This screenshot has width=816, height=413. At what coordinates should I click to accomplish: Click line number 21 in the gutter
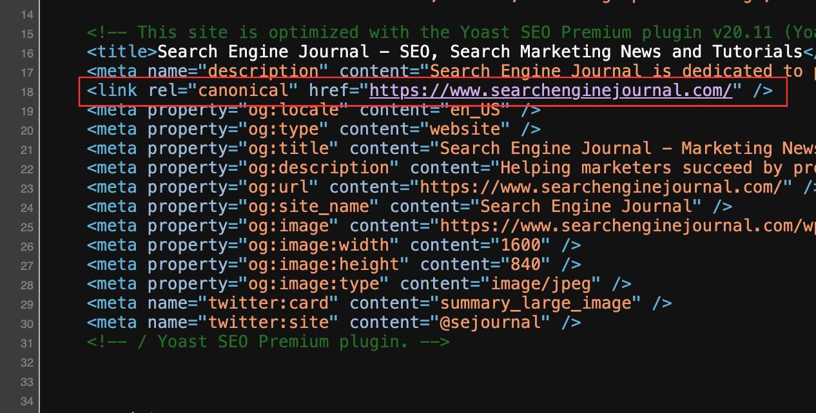[26, 149]
